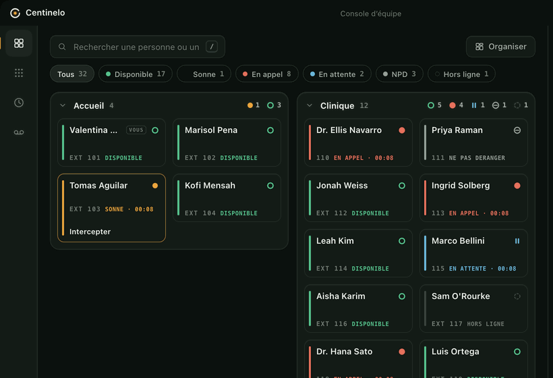Click the VOUS badge on Valentina's card
This screenshot has width=553, height=378.
point(136,130)
